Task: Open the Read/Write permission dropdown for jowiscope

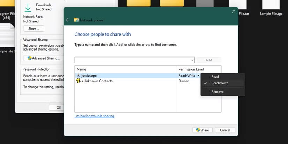Action: [x=198, y=76]
